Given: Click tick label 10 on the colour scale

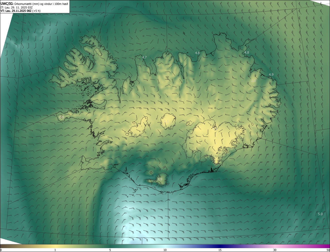Looking at the screenshot, I should coord(165,250).
